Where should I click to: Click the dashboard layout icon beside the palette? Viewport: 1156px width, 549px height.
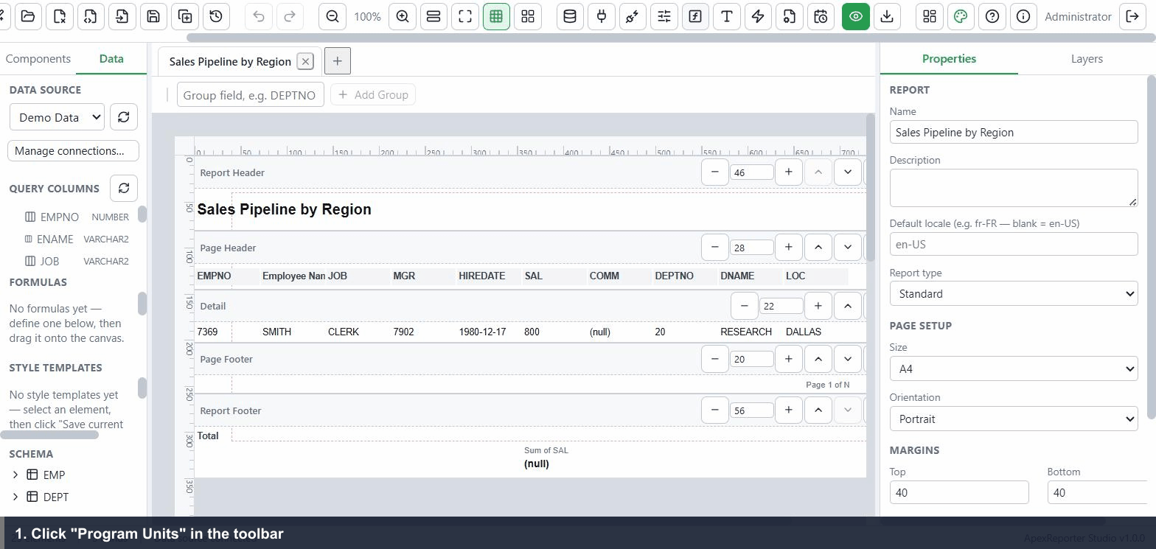[930, 16]
